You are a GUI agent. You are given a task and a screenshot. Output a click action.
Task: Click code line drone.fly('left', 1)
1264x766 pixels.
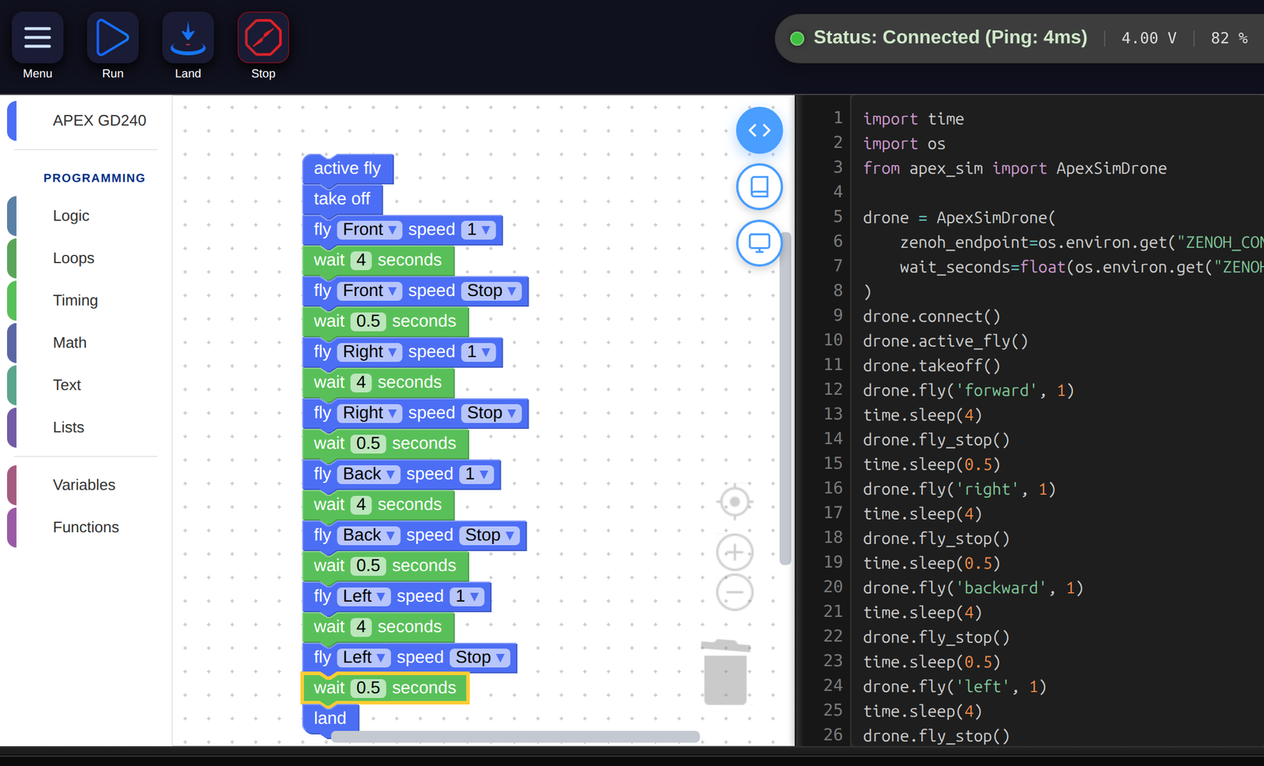954,686
